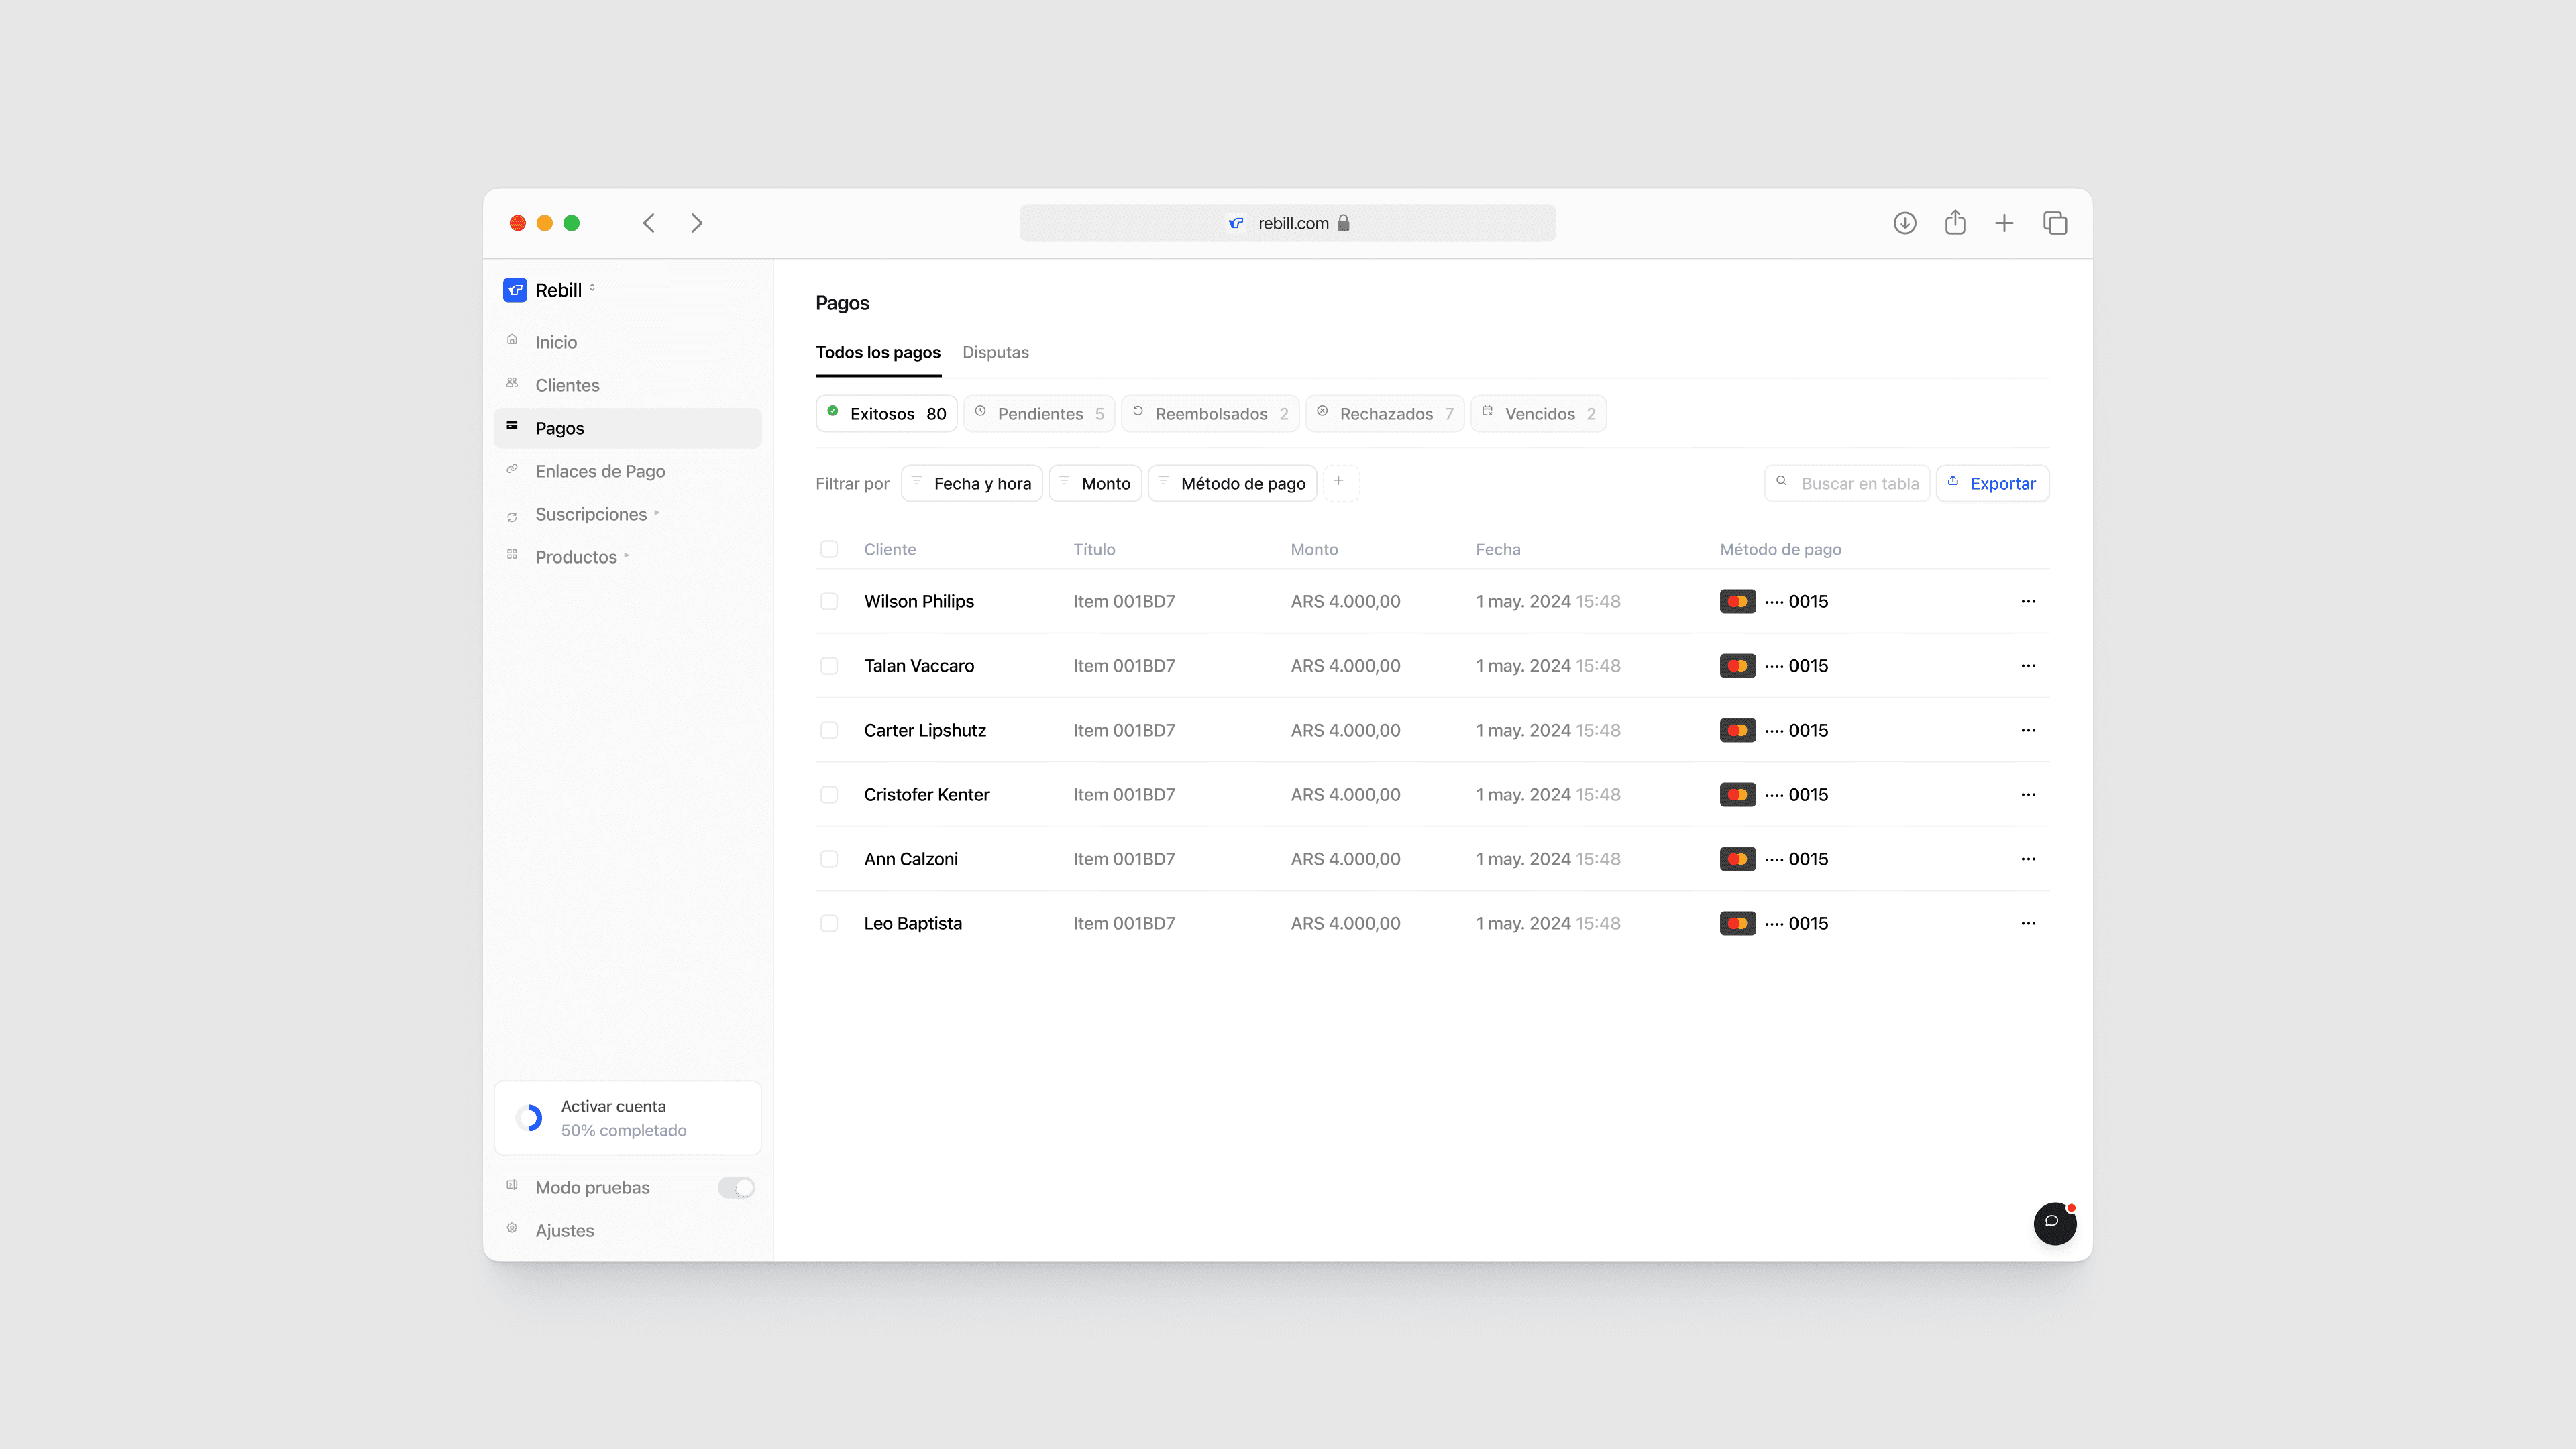Click the Pagos card icon
This screenshot has width=2576, height=1449.
point(512,426)
